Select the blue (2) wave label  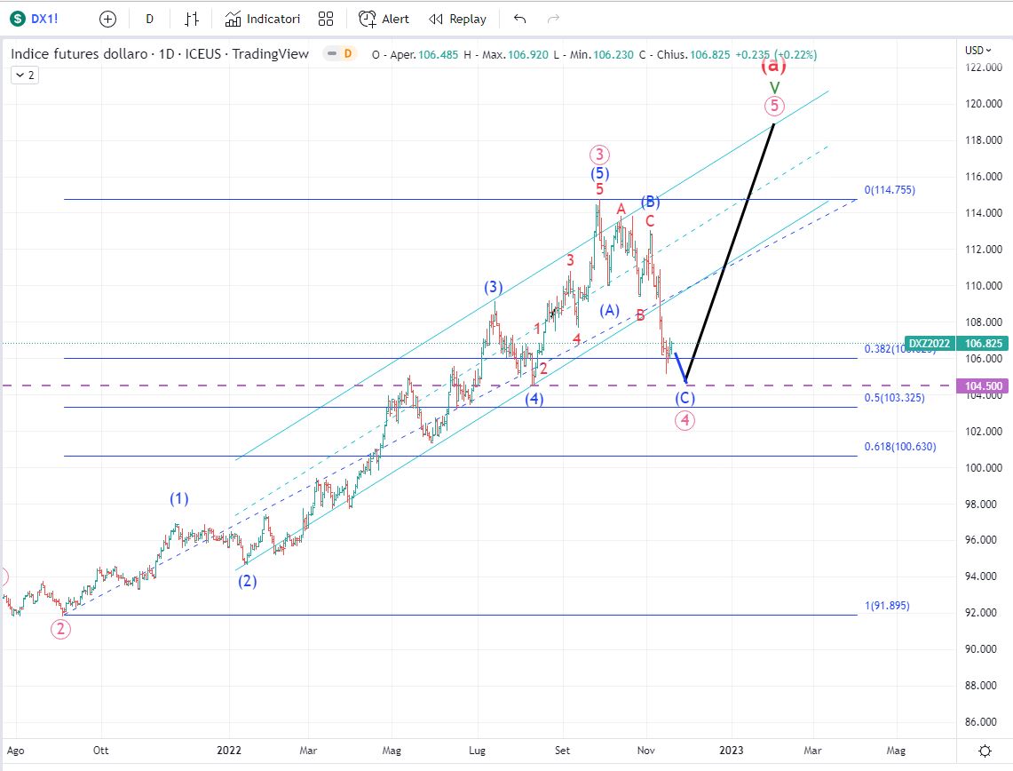[247, 581]
